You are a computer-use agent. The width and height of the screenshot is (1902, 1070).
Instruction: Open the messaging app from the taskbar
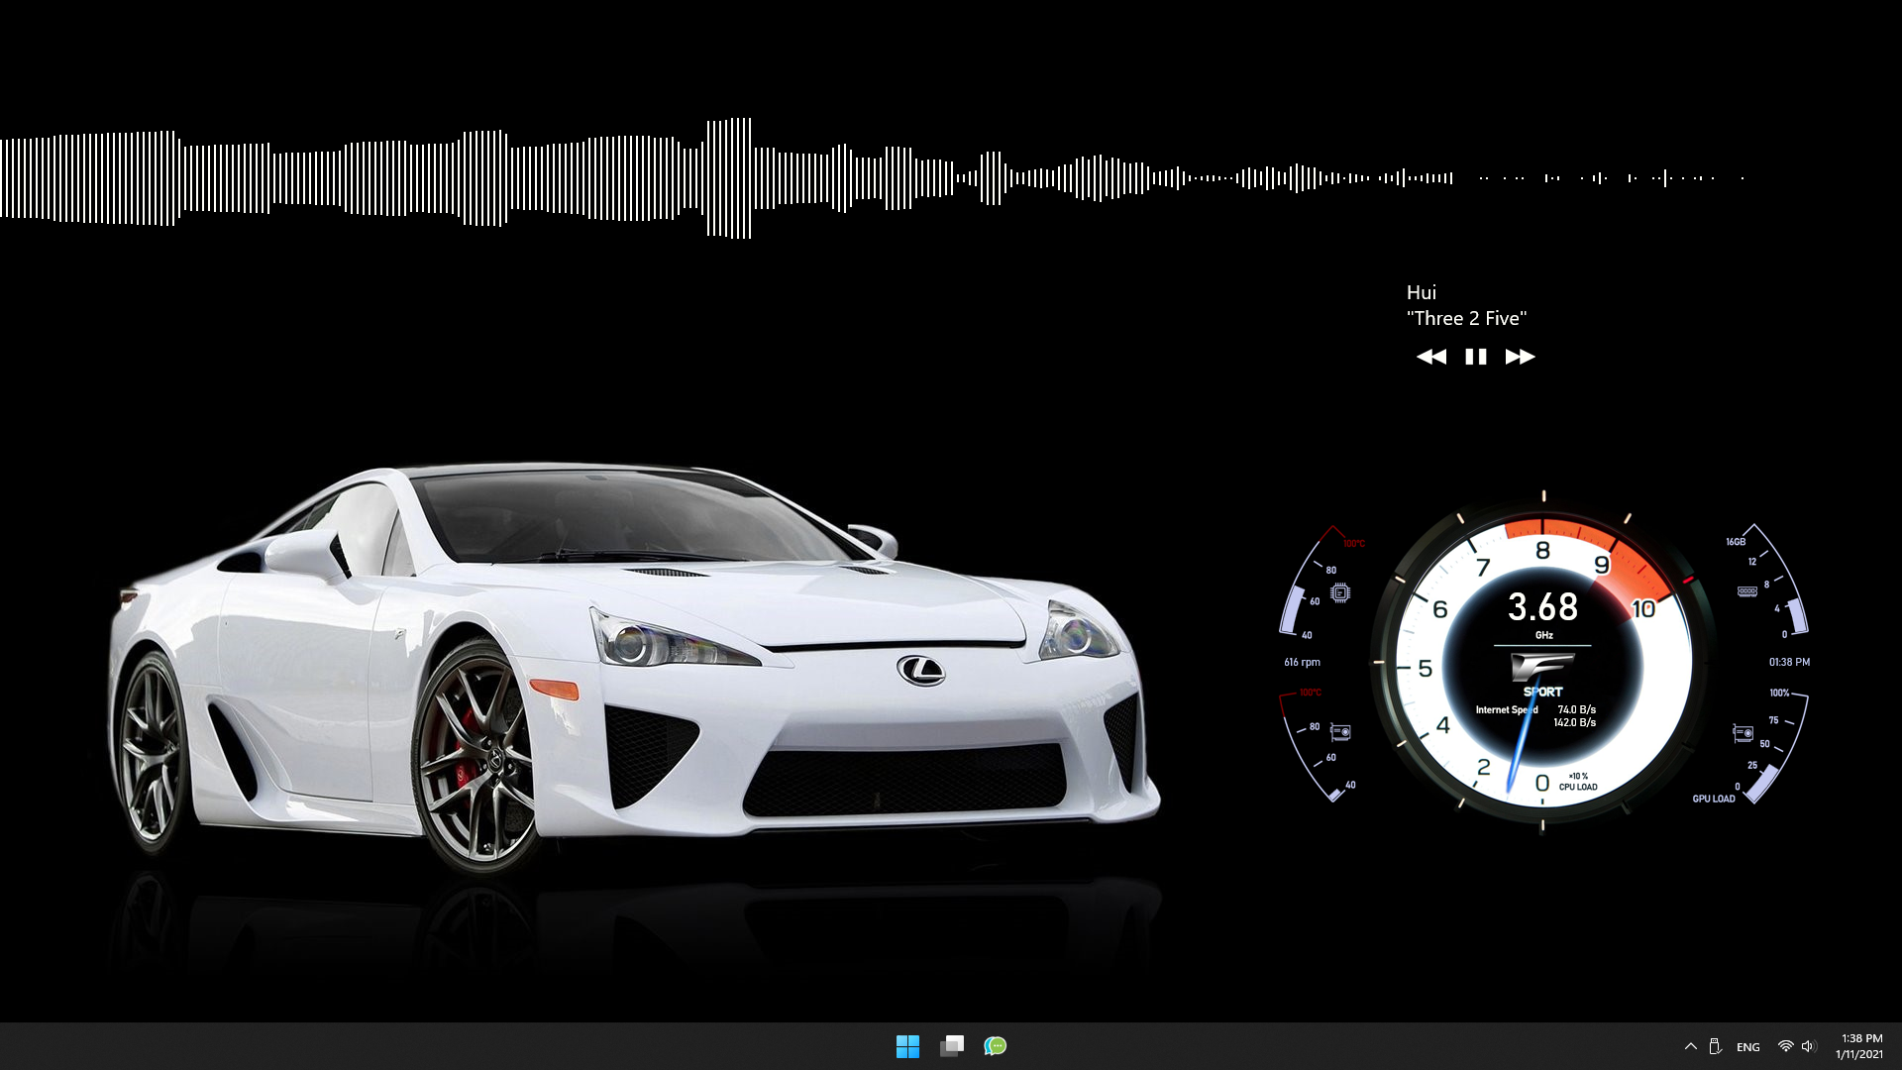pyautogui.click(x=996, y=1046)
